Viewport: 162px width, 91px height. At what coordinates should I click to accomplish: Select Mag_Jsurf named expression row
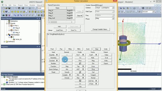click(x=60, y=18)
